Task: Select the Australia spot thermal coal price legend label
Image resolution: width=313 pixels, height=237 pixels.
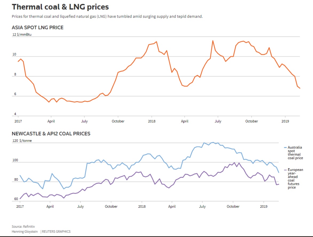Action: (295, 153)
